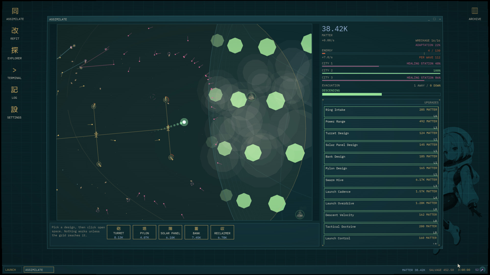
Task: Buy the Solar Panel Design upgrade
Action: [381, 147]
